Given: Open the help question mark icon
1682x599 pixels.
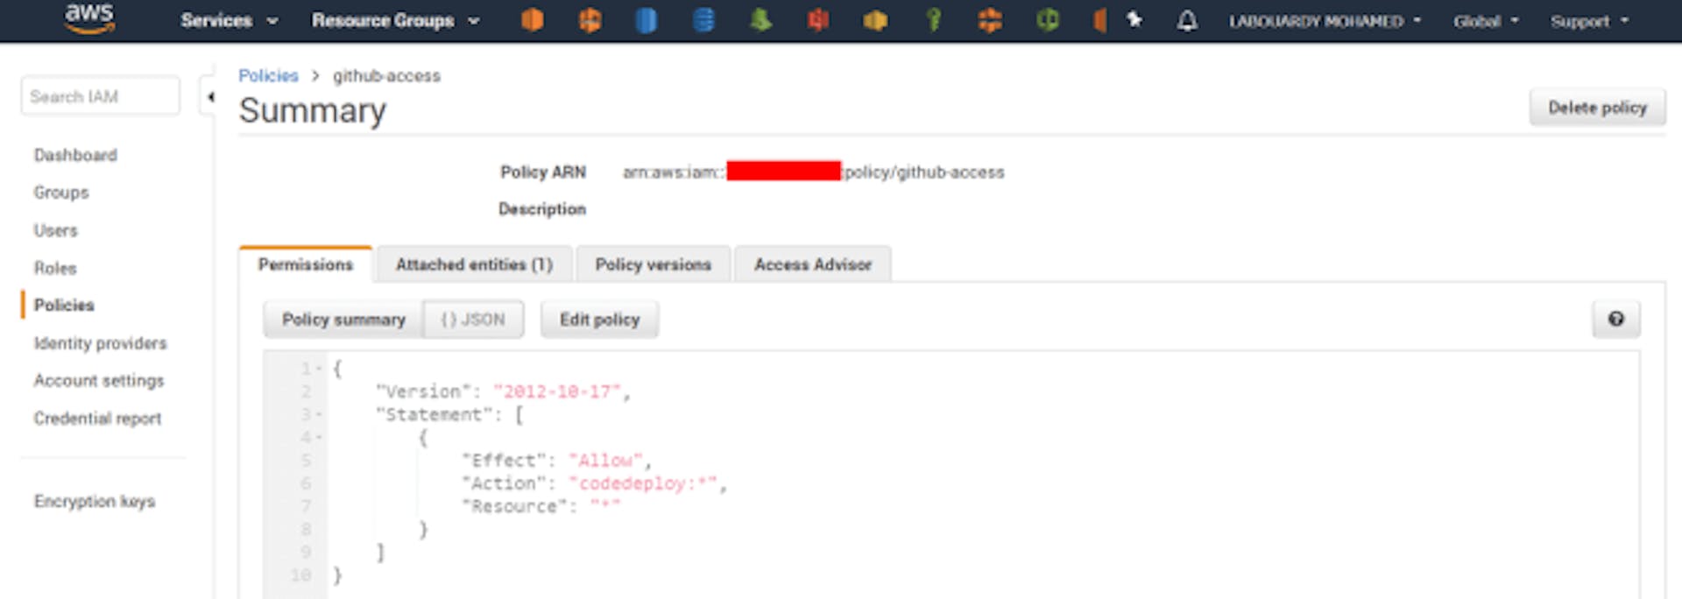Looking at the screenshot, I should (x=1616, y=319).
